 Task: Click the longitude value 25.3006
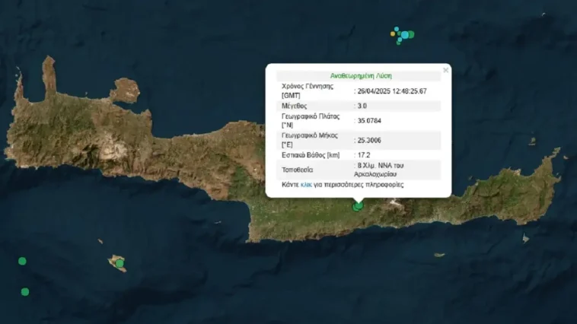tap(369, 140)
